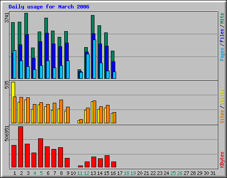This screenshot has height=178, width=227.
Task: Click the 535 visits axis value
Action: point(7,85)
